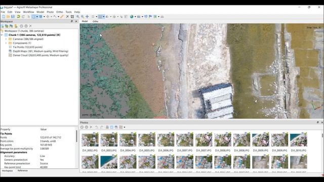
Task: Click the second gray circle icon in Photos toolbar
Action: [x=87, y=127]
